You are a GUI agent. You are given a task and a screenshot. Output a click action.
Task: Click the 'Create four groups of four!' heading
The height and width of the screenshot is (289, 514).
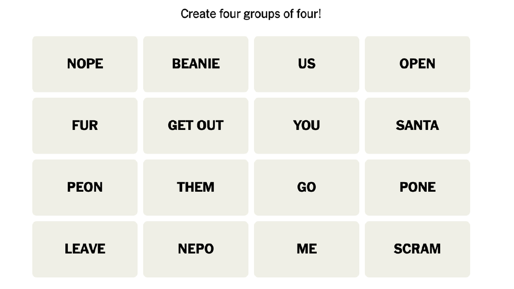pyautogui.click(x=250, y=14)
